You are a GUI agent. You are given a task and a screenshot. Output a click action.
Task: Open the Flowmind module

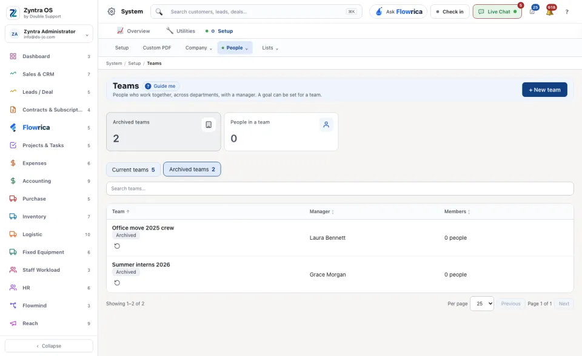(x=49, y=306)
